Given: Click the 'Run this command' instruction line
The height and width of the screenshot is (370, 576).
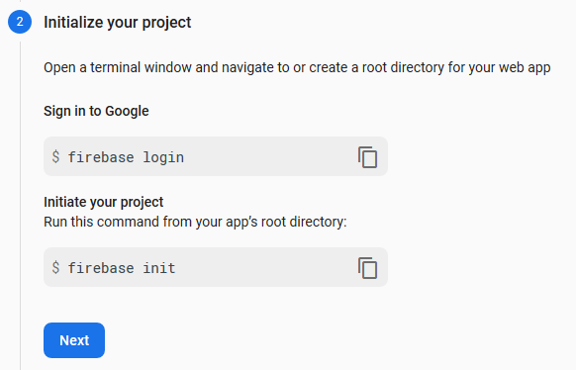Looking at the screenshot, I should 195,222.
